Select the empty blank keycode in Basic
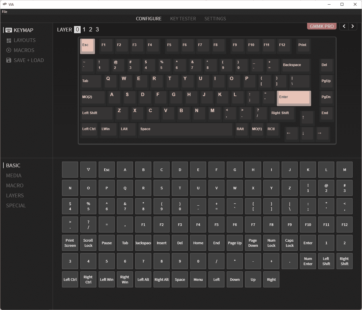The width and height of the screenshot is (362, 310). coord(70,170)
